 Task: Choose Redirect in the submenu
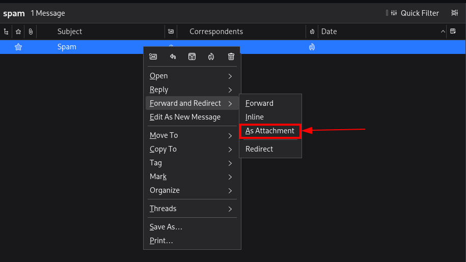(259, 149)
